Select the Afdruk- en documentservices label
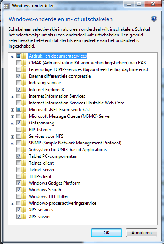Image resolution: width=164 pixels, height=244 pixels. tap(58, 56)
